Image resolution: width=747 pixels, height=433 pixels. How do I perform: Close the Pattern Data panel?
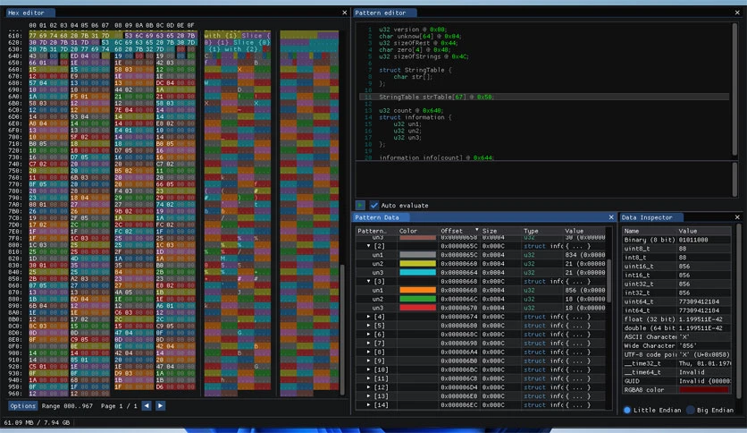tap(611, 217)
